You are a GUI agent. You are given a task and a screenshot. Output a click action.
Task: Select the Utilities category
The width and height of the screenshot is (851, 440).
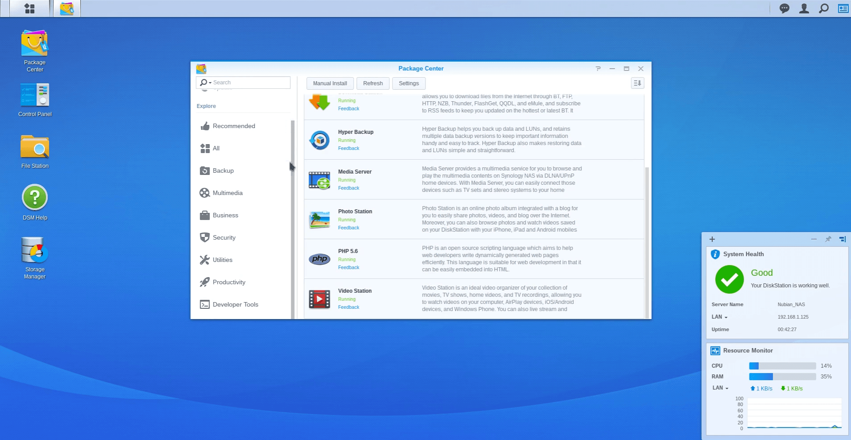click(243, 260)
